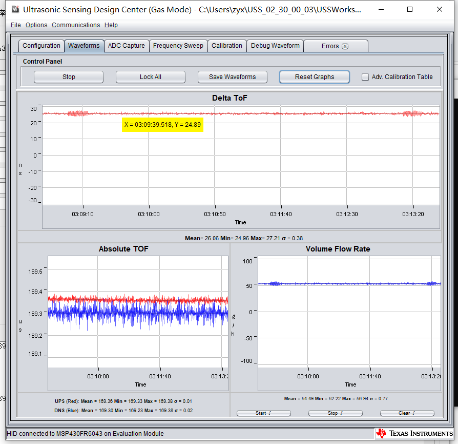
Task: Click the HID connected status bar text
Action: tap(85, 434)
